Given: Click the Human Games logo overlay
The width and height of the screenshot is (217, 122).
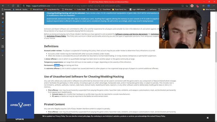Looking at the screenshot, I should point(20,105).
